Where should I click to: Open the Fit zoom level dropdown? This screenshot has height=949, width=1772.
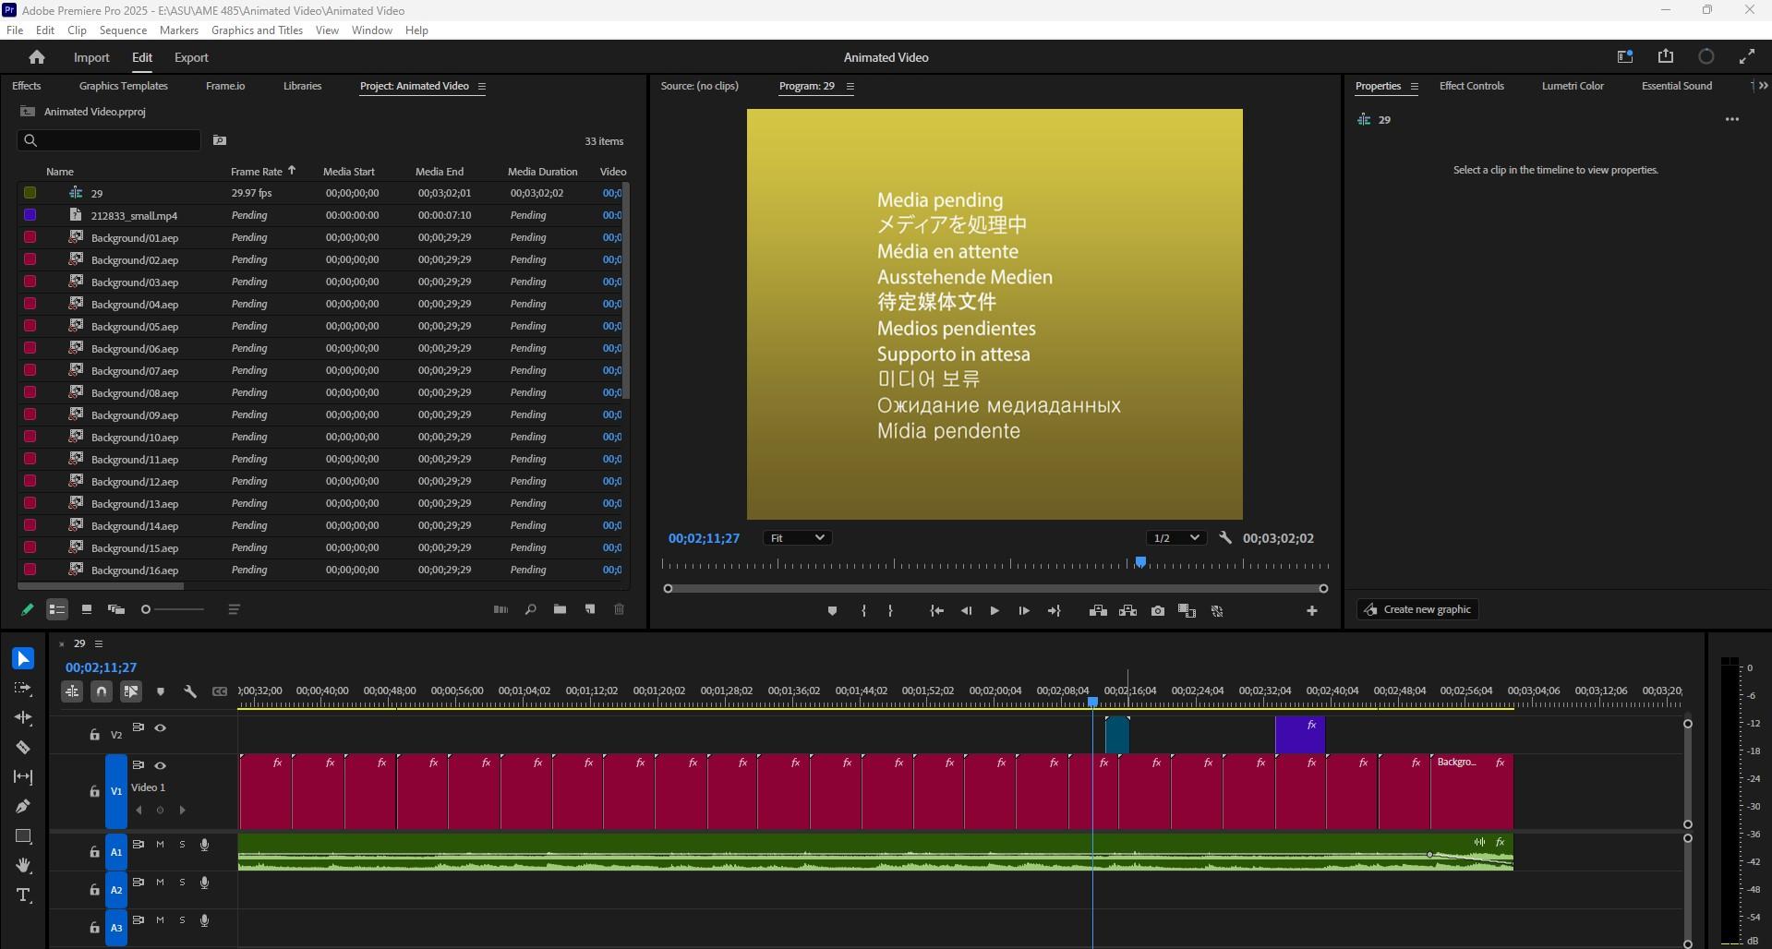point(797,537)
